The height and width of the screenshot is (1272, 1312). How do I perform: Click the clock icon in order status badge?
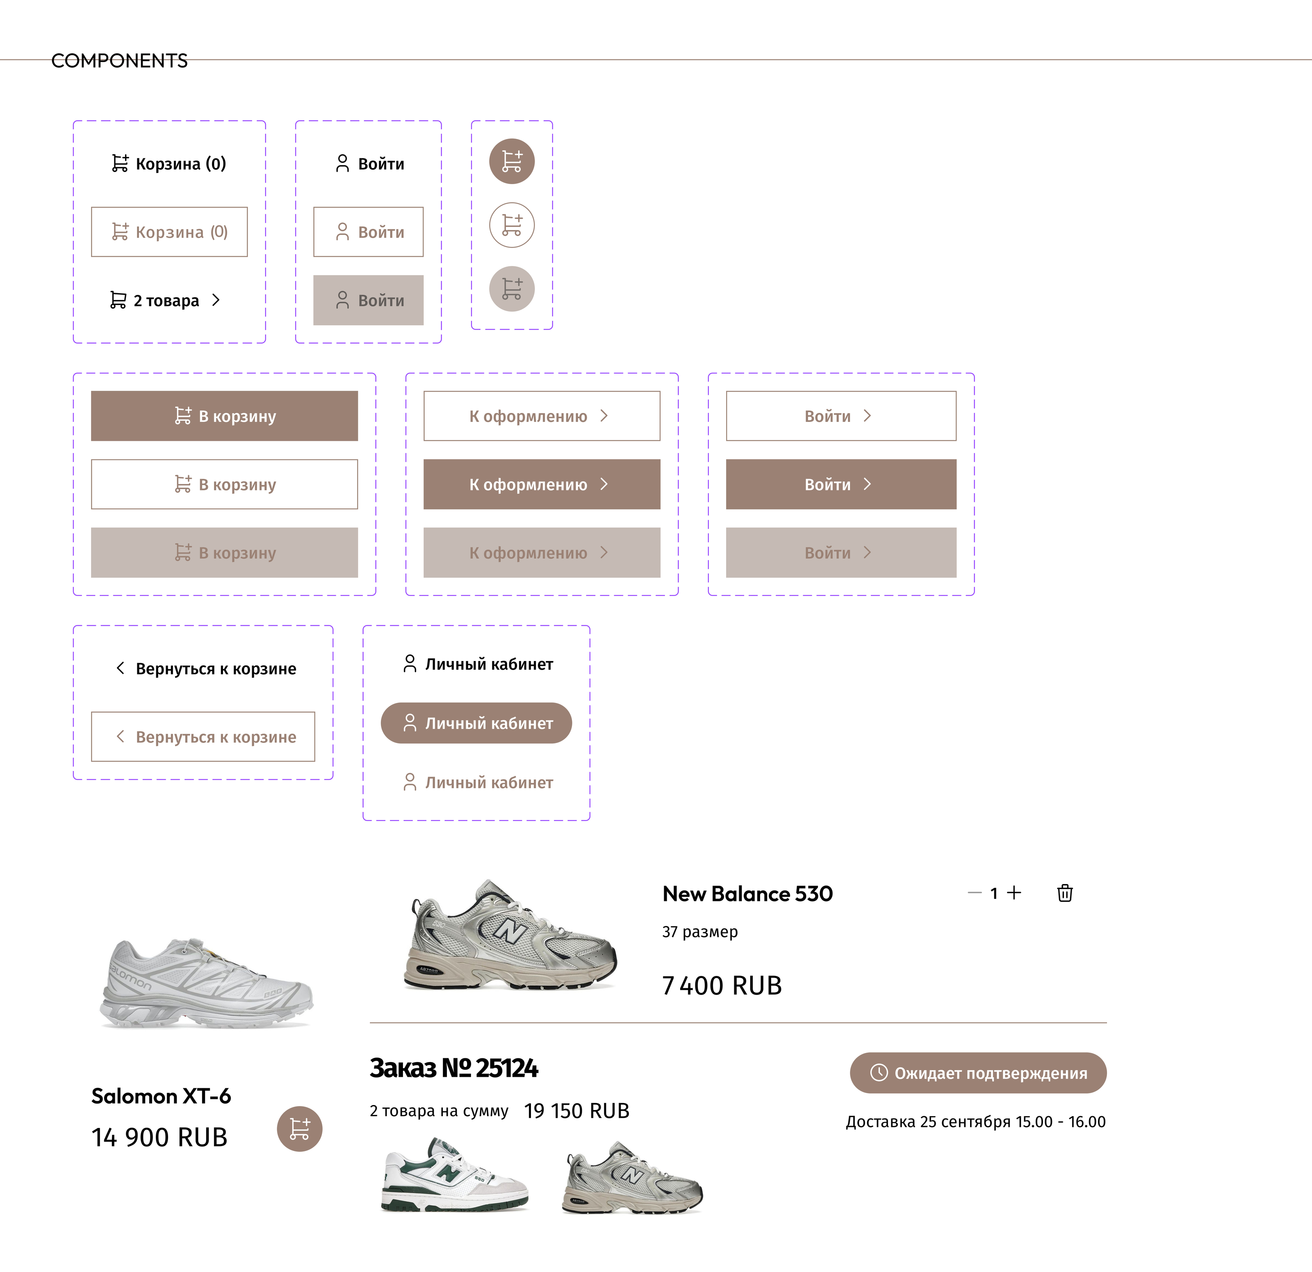pos(878,1072)
